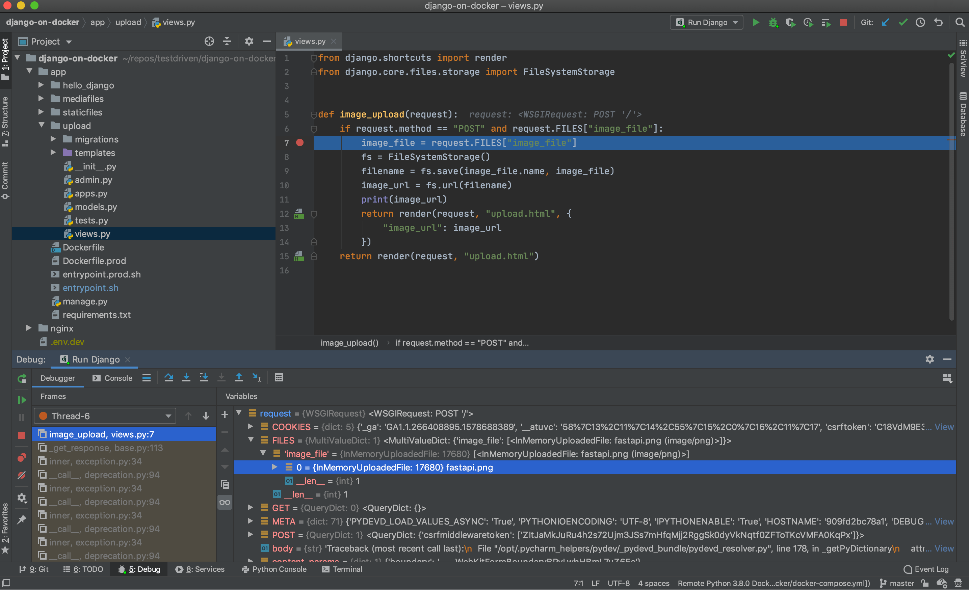Image resolution: width=969 pixels, height=590 pixels.
Task: Toggle the breakpoint on line 7
Action: click(x=300, y=142)
